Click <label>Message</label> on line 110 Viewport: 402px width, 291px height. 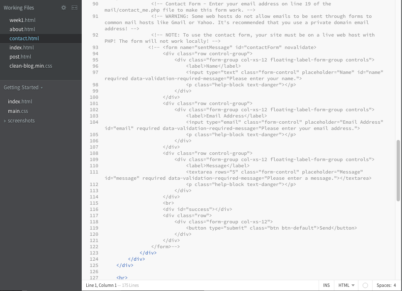[218, 166]
